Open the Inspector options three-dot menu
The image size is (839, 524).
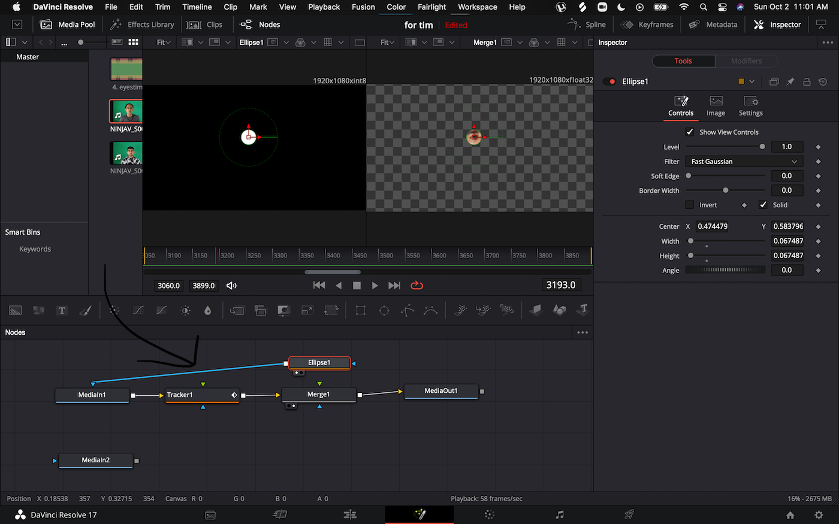tap(828, 43)
